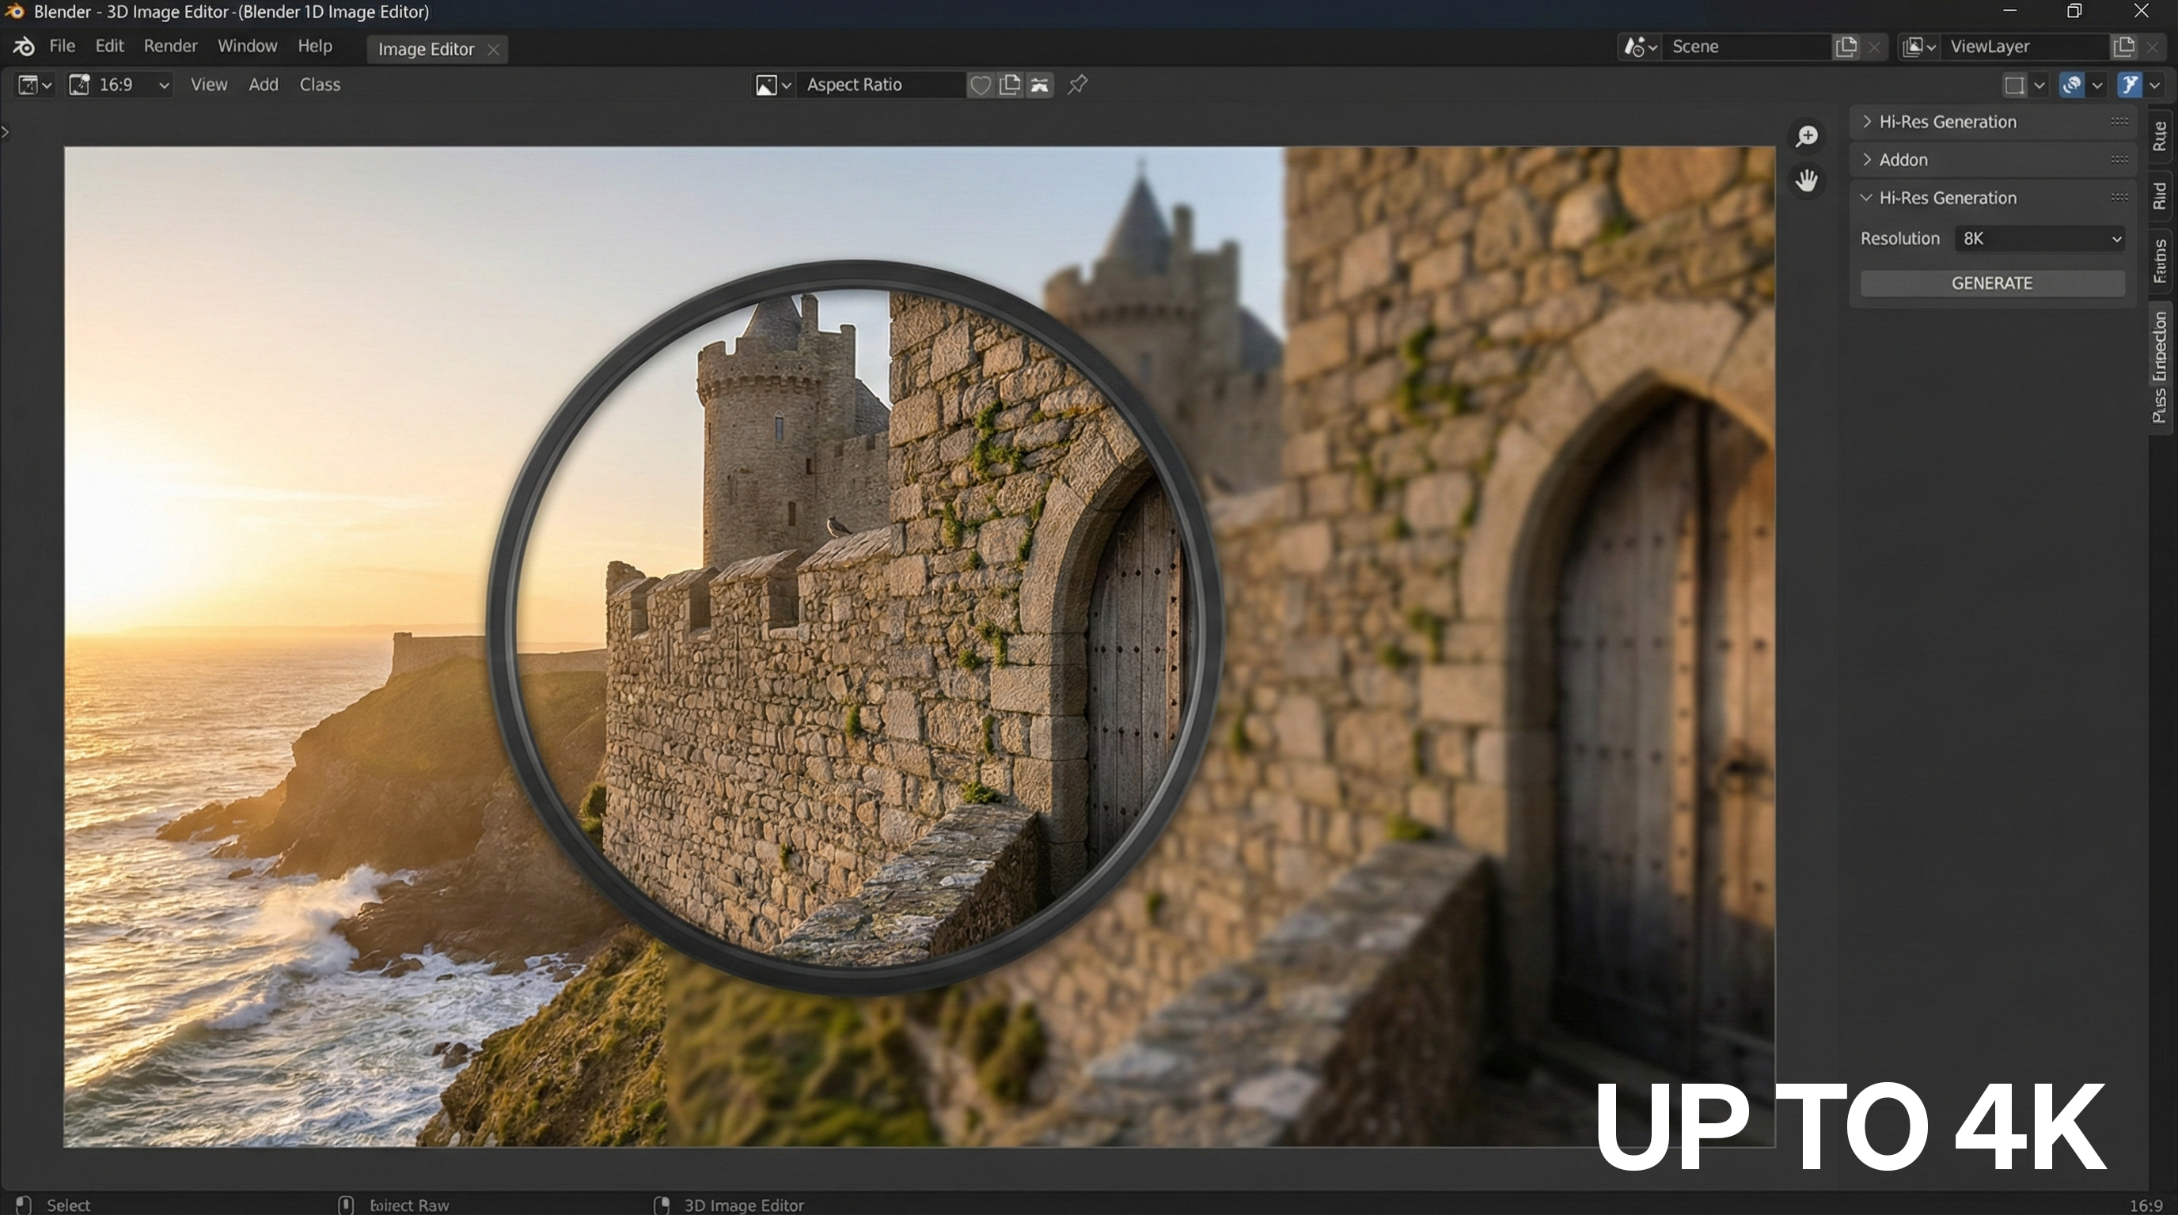Click the zoom magnifier tool icon

point(1807,136)
